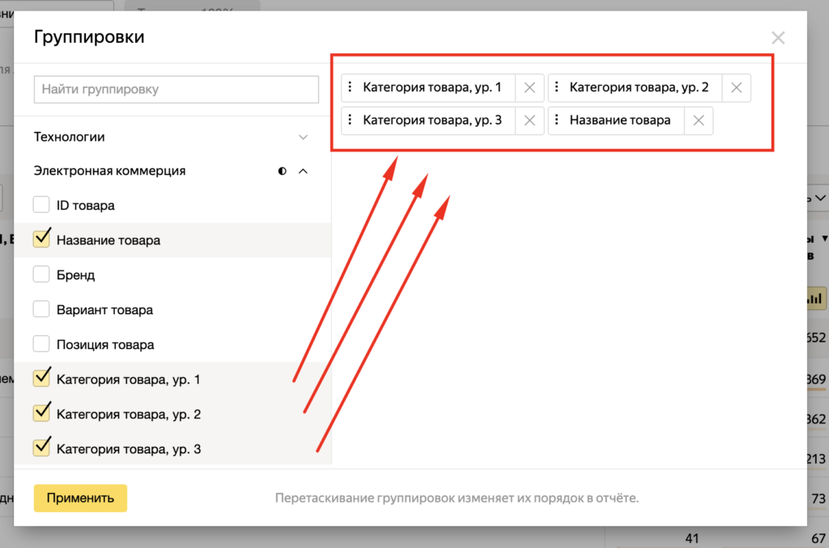Check the Вариант товара checkbox
Viewport: 829px width, 548px height.
(41, 309)
